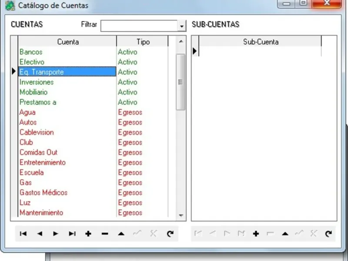Delete selected account with Cuentas minus icon
This screenshot has width=348, height=261.
105,234
